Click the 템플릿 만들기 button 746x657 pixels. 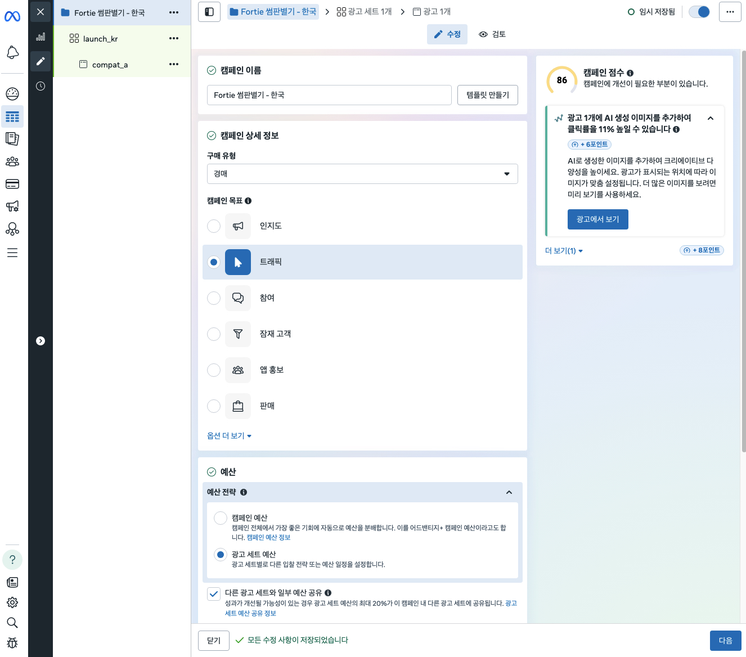(x=487, y=94)
